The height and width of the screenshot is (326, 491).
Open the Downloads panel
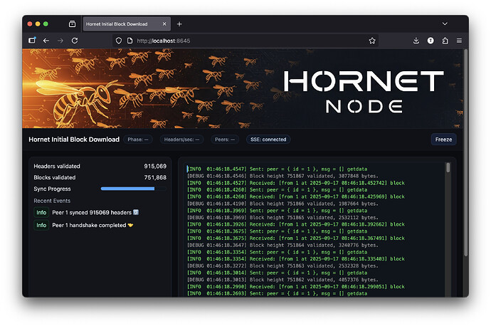416,41
